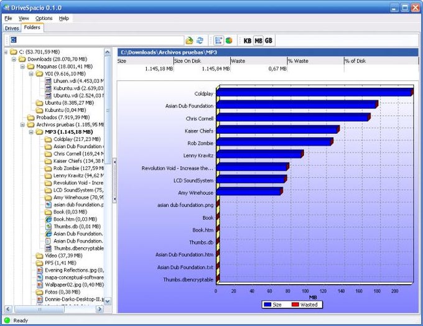The width and height of the screenshot is (423, 326).
Task: Select GB size unit
Action: tap(269, 41)
